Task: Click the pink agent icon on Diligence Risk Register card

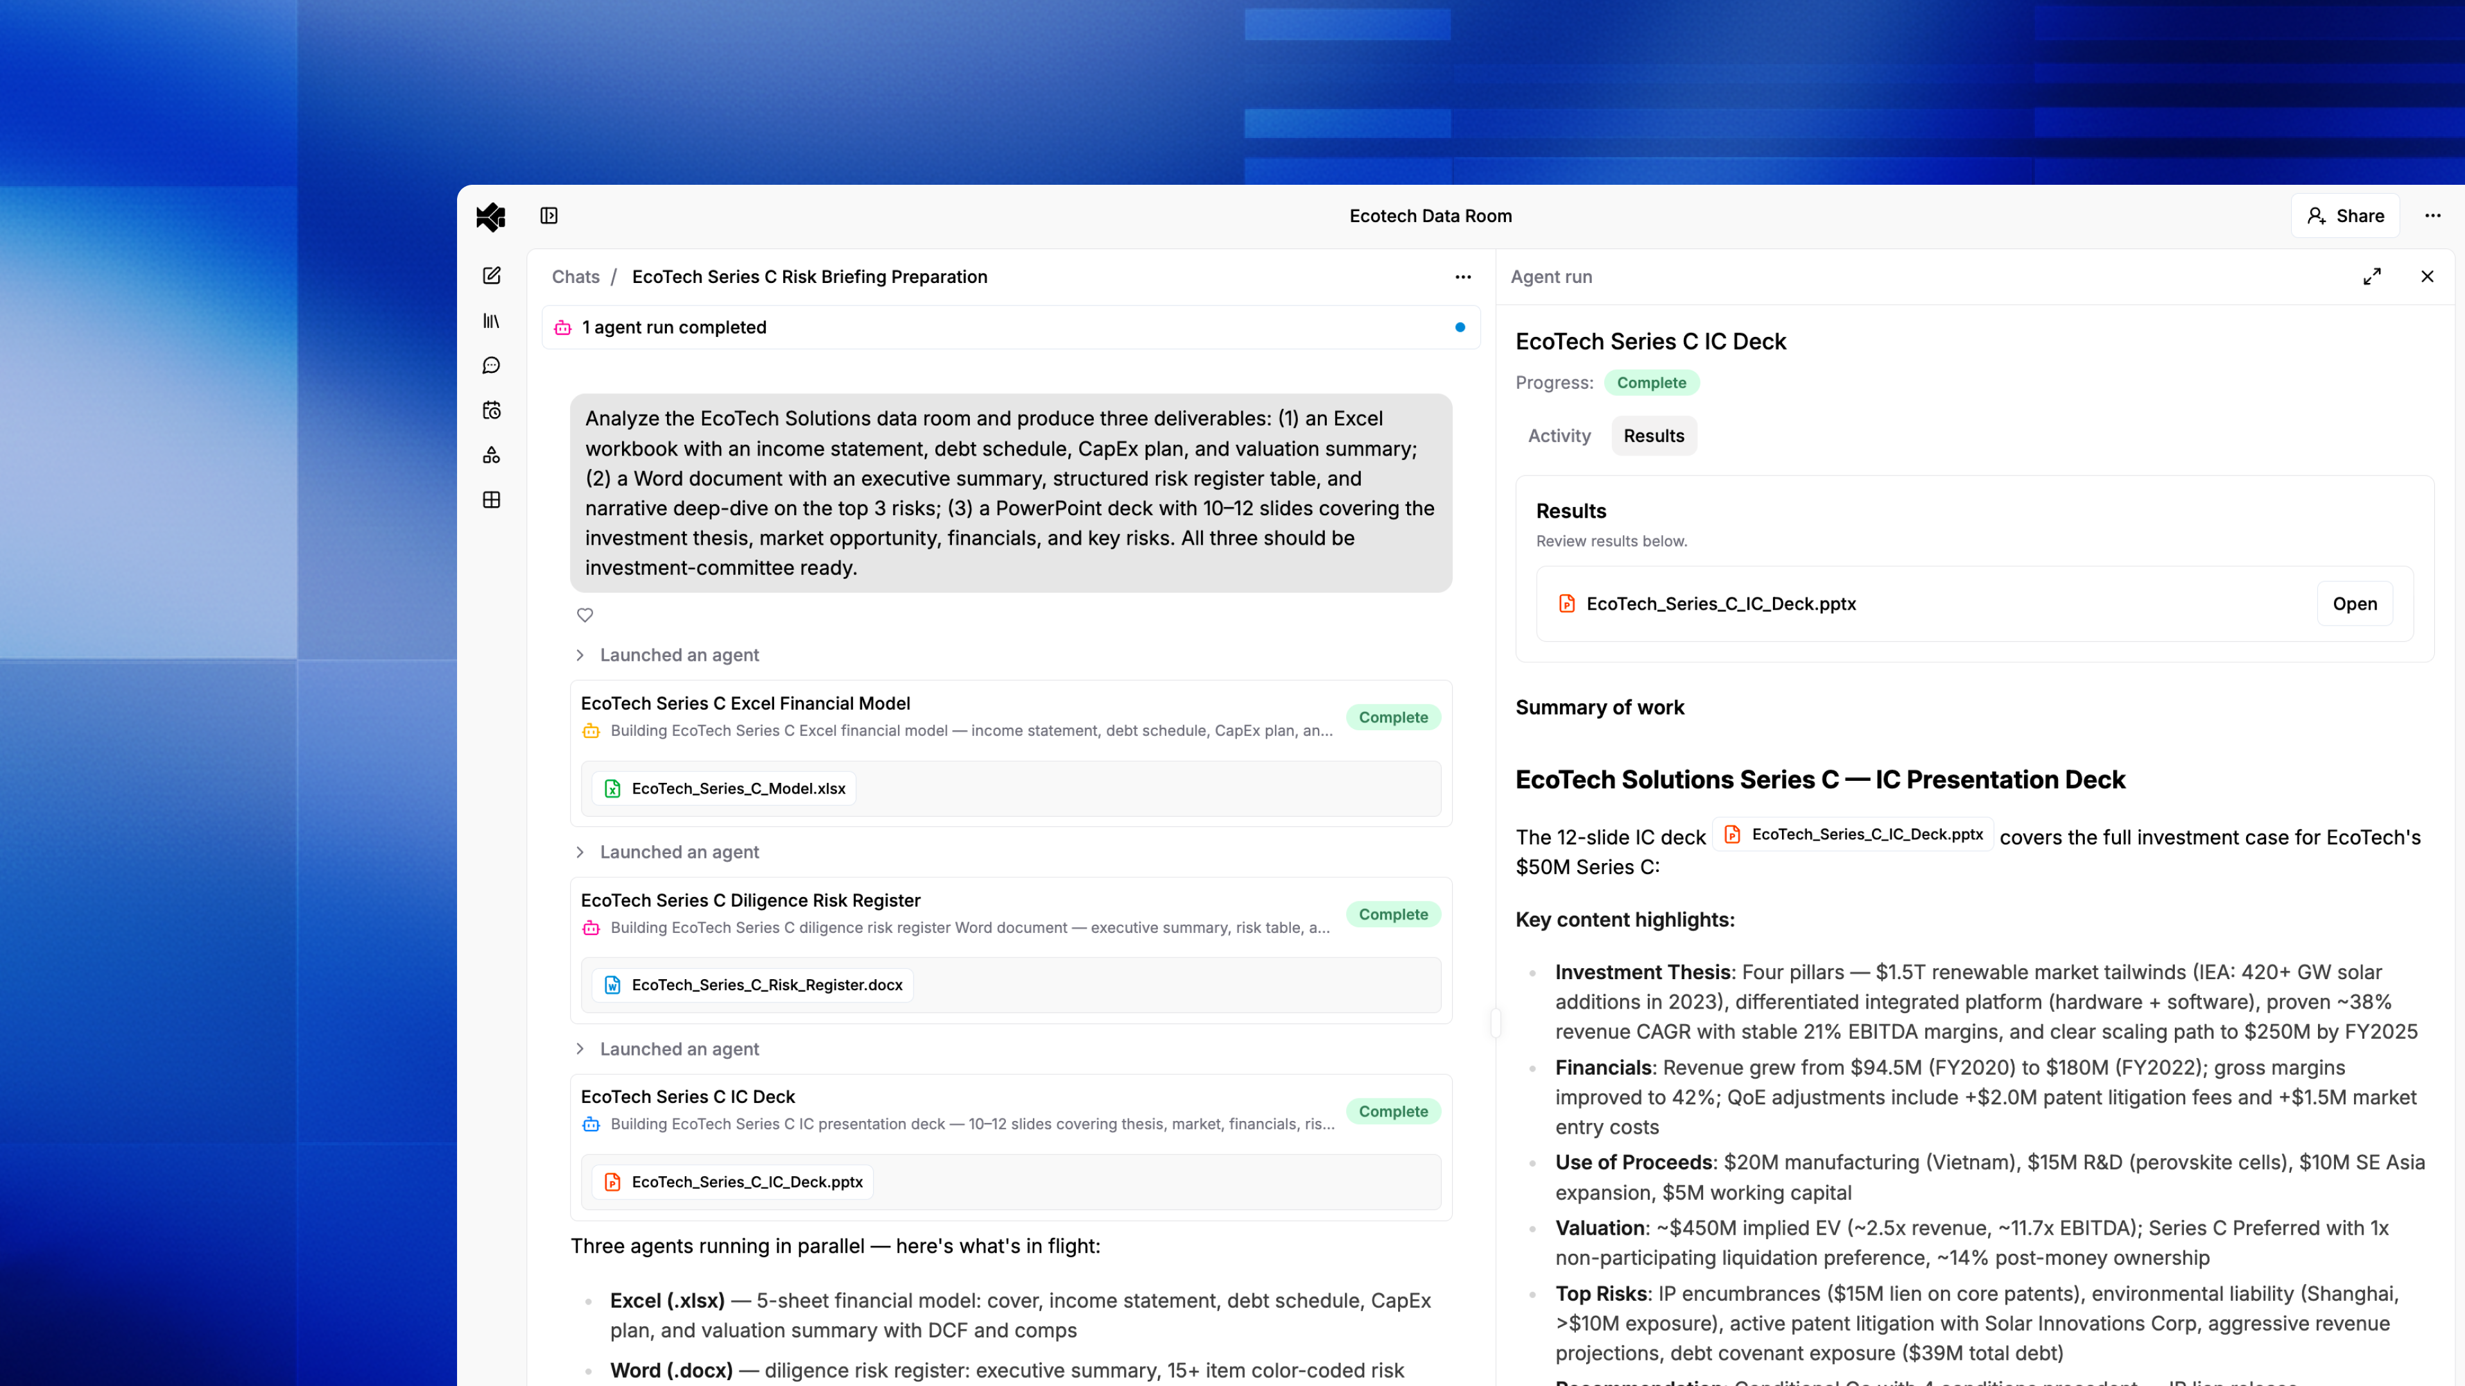Action: pos(591,928)
